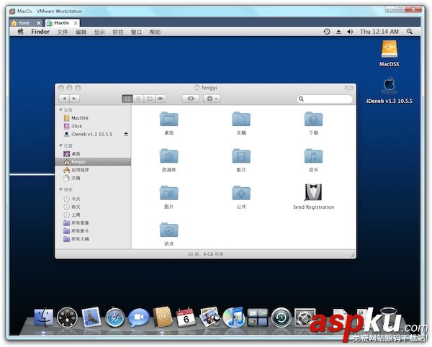Open Preview in the Dock
This screenshot has height=347, width=432.
coord(210,317)
